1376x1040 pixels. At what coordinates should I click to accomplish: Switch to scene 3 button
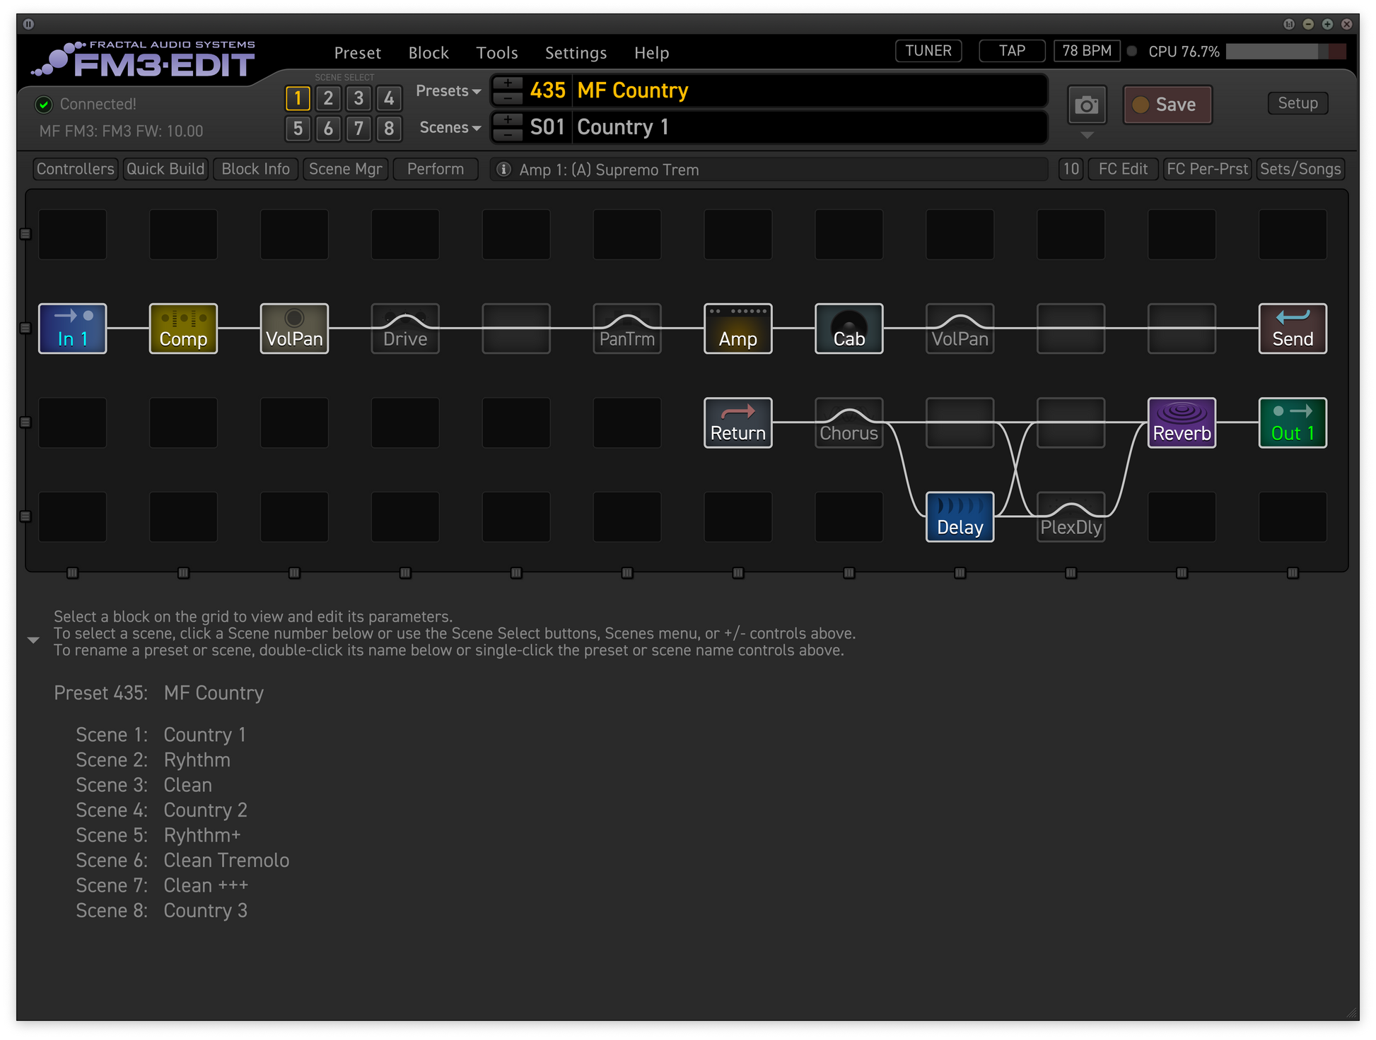tap(358, 98)
